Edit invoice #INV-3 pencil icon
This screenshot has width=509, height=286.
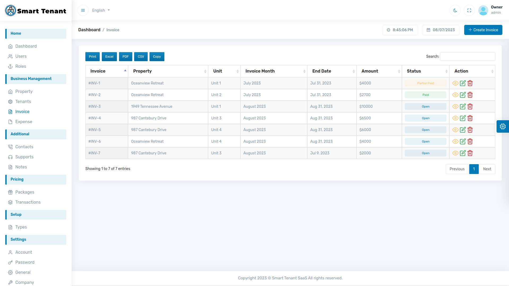[463, 106]
